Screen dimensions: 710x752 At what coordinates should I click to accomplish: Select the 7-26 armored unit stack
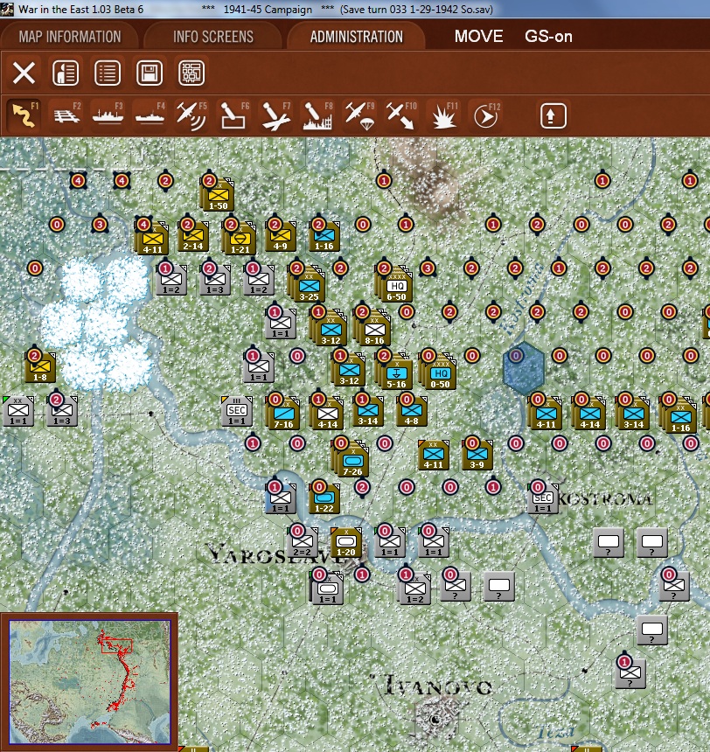[x=352, y=461]
